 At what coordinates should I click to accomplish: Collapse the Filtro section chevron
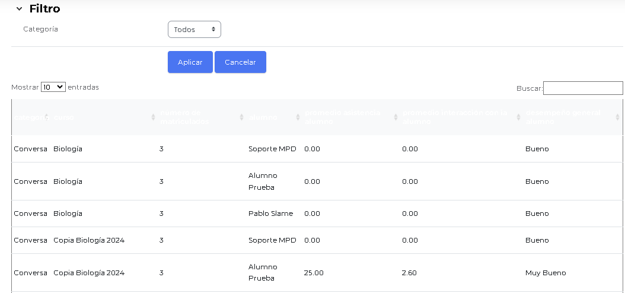click(x=19, y=9)
